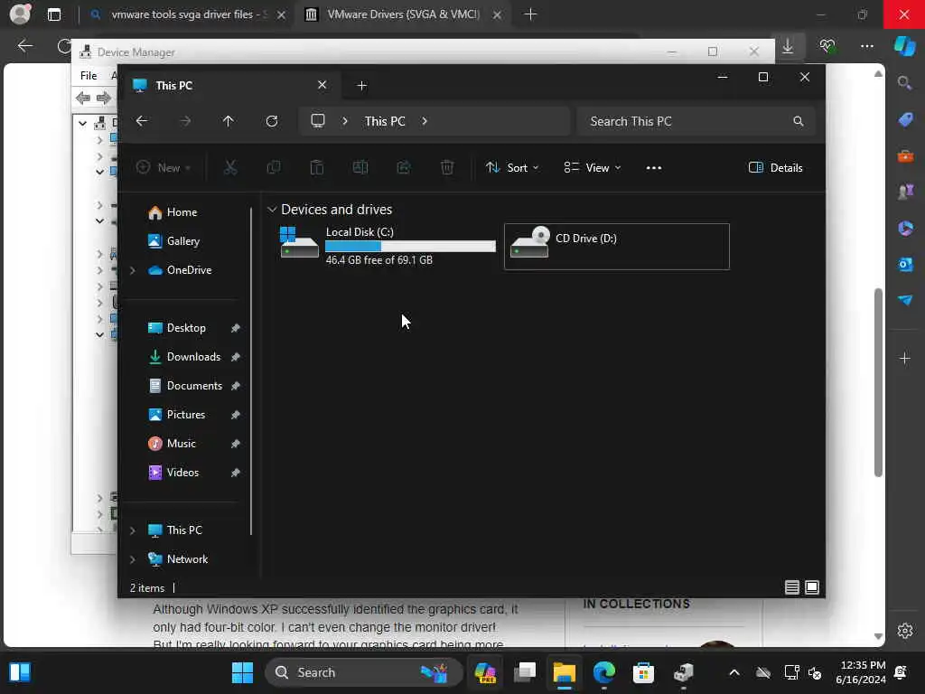This screenshot has width=925, height=694.
Task: Select Local Disk (C:) drive
Action: pyautogui.click(x=387, y=246)
